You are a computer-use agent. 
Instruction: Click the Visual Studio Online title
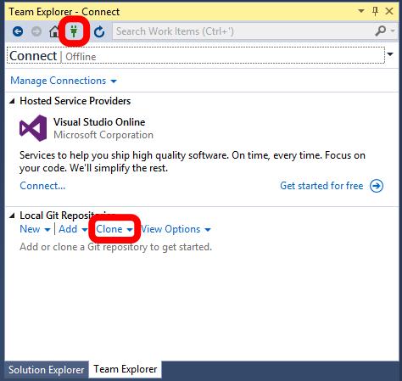tap(99, 122)
